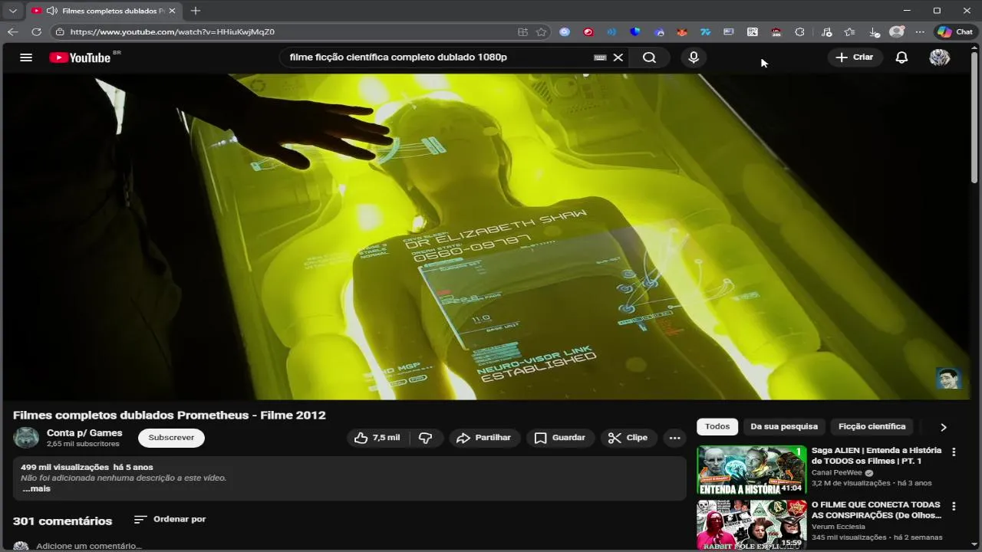
Task: Share the video using Partilhar
Action: pyautogui.click(x=484, y=438)
